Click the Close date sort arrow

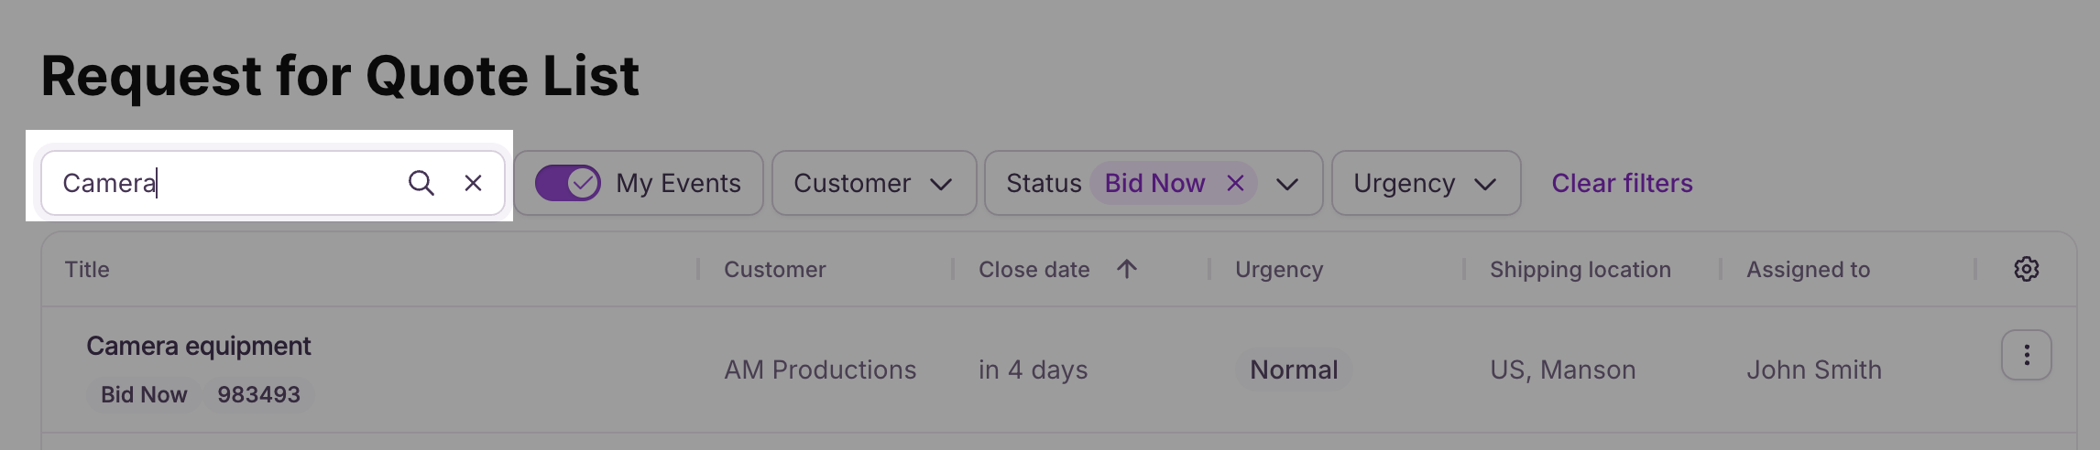coord(1127,269)
